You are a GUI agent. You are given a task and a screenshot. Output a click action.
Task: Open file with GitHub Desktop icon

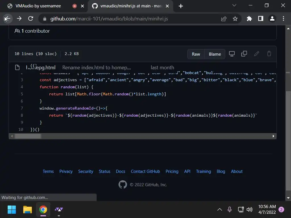232,54
